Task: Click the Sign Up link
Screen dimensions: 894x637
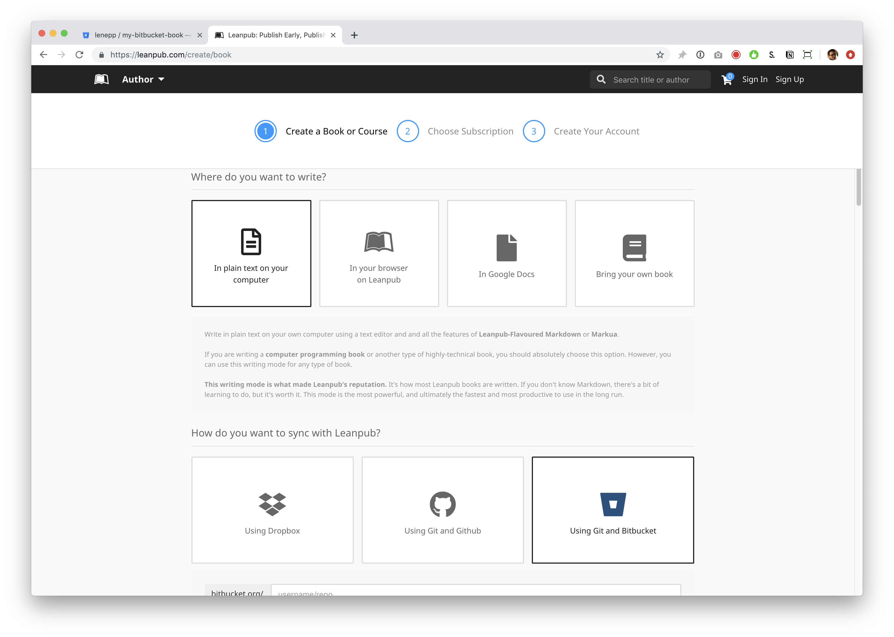Action: tap(789, 79)
